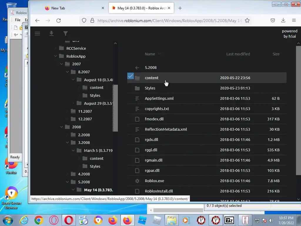
Task: Open Roblox.exe file link
Action: click(154, 181)
